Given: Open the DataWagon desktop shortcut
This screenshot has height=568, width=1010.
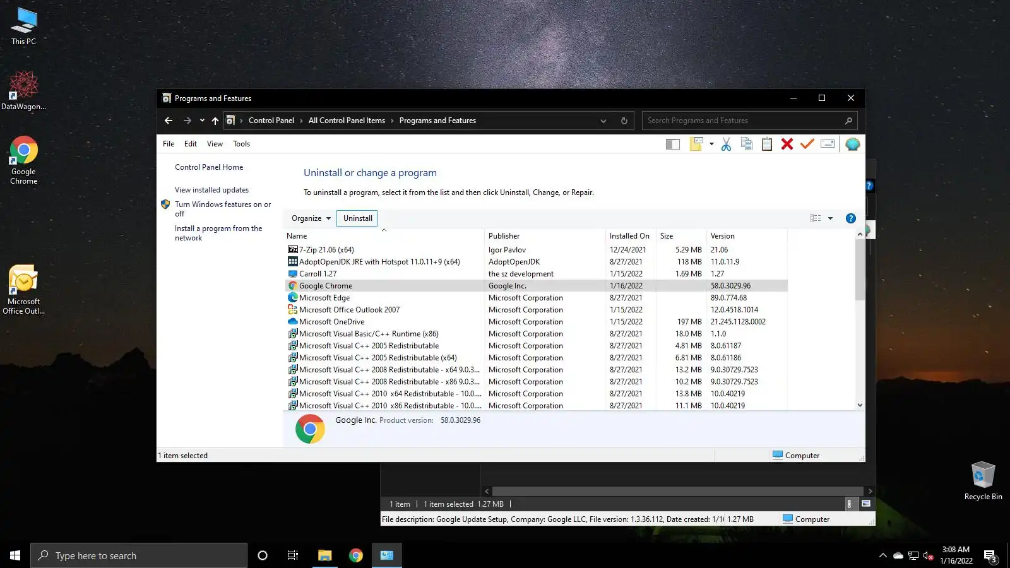Looking at the screenshot, I should (24, 91).
